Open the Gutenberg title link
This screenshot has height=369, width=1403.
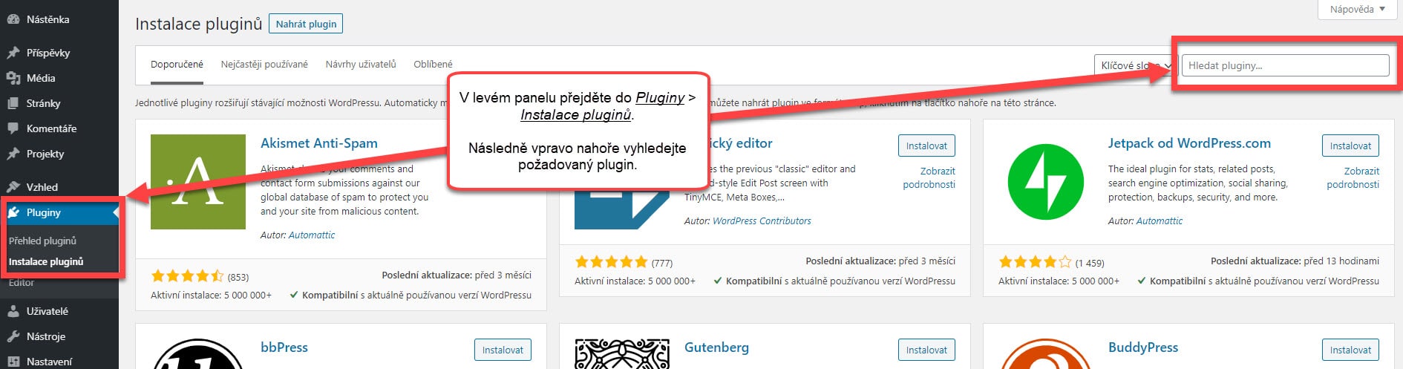pos(716,347)
